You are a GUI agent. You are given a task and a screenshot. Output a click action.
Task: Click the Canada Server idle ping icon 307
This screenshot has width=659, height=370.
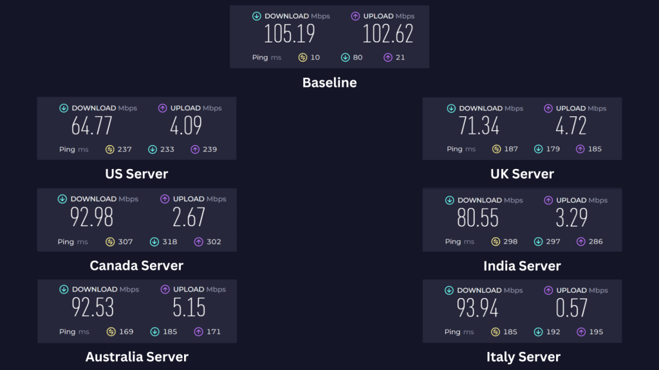110,242
